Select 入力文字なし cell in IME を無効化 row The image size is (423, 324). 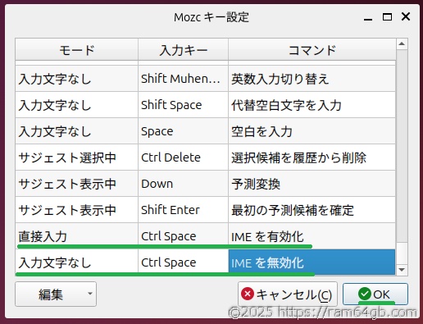point(77,262)
